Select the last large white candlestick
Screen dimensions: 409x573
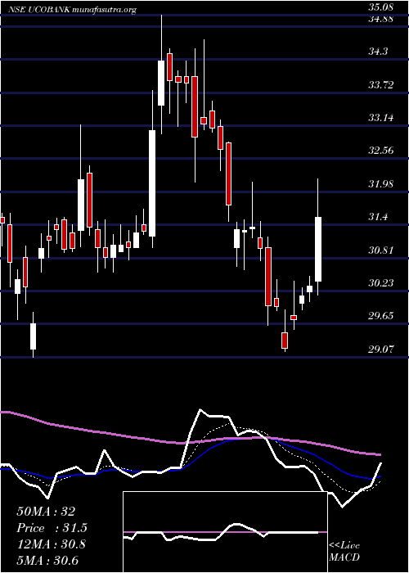[x=318, y=249]
